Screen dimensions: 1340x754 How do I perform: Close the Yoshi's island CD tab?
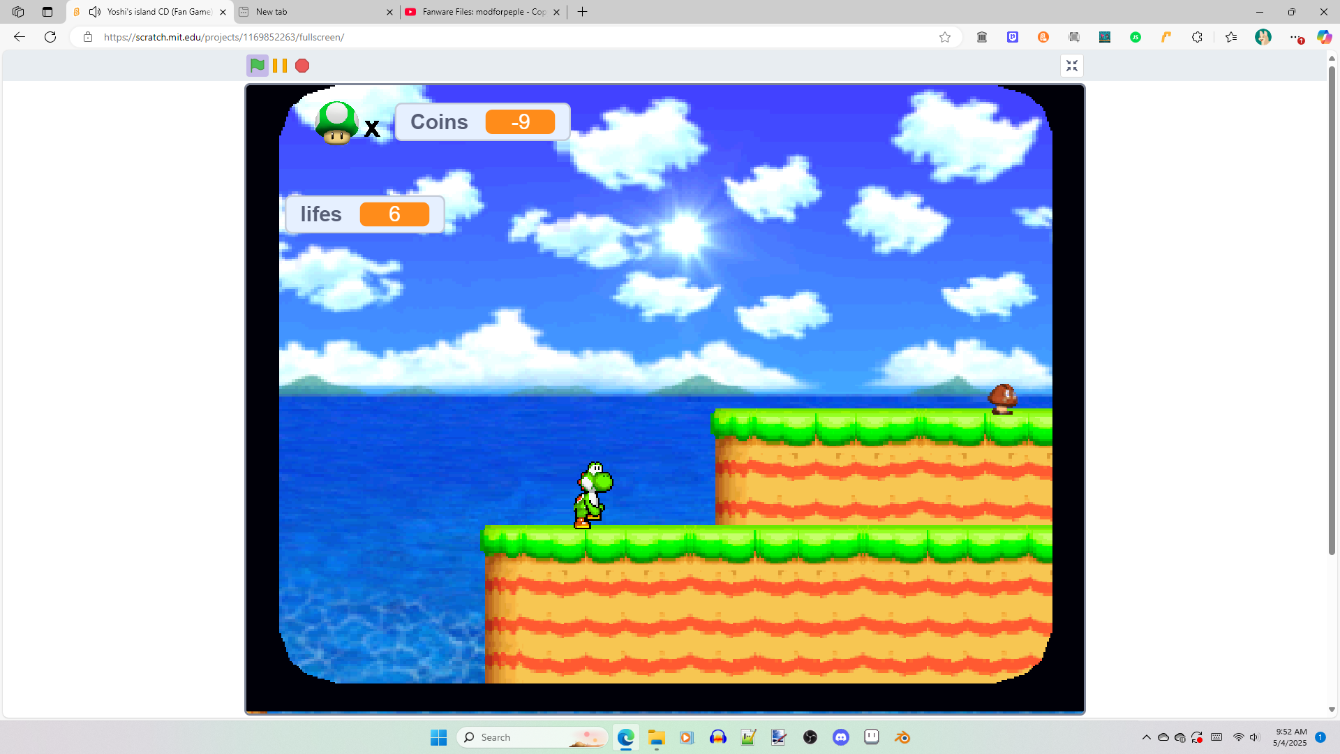click(x=223, y=12)
